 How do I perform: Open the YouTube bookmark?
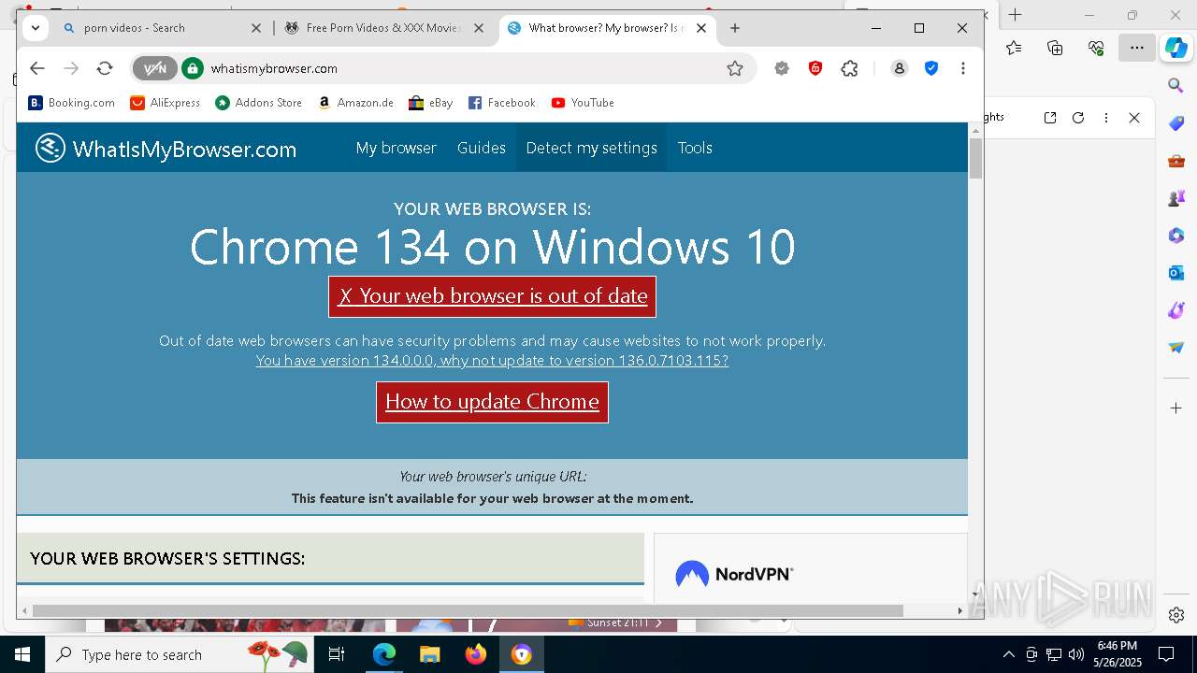point(583,103)
